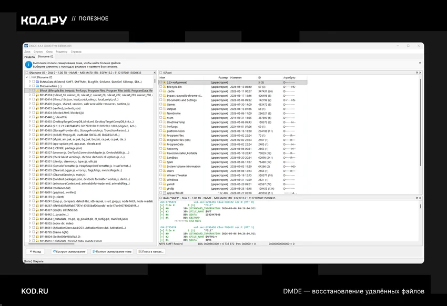Open the Редактор menu
447x306 pixels.
(x=62, y=52)
